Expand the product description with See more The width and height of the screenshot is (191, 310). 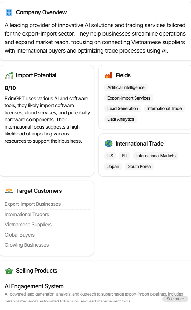pos(175,299)
